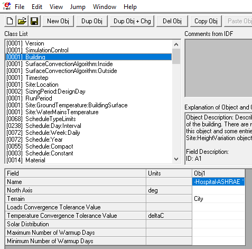
Task: Click the Temperature Convergence Tolerance value cell
Action: click(218, 216)
